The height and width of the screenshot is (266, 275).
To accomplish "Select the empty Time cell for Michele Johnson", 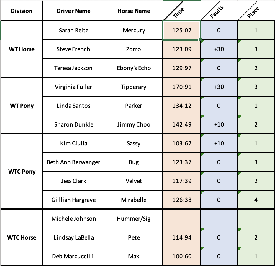I will [182, 219].
